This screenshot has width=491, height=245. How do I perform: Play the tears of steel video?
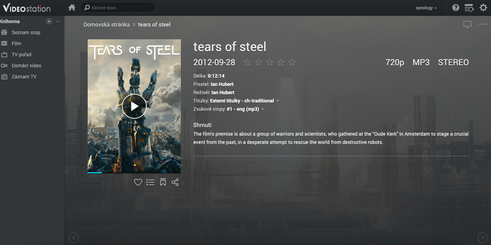point(134,106)
